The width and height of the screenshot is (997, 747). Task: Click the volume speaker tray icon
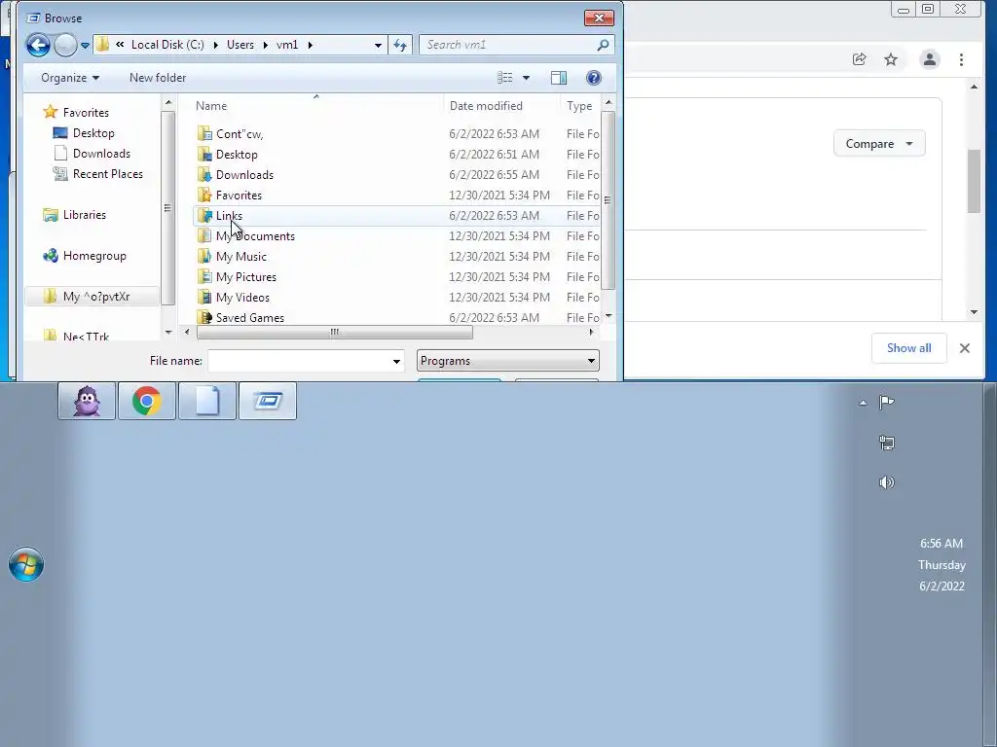coord(886,482)
